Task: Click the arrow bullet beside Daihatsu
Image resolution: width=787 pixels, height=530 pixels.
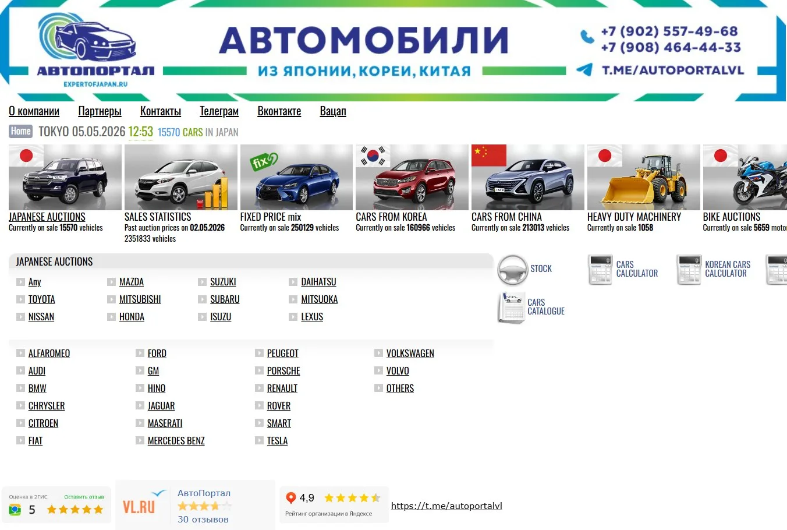Action: click(x=293, y=282)
